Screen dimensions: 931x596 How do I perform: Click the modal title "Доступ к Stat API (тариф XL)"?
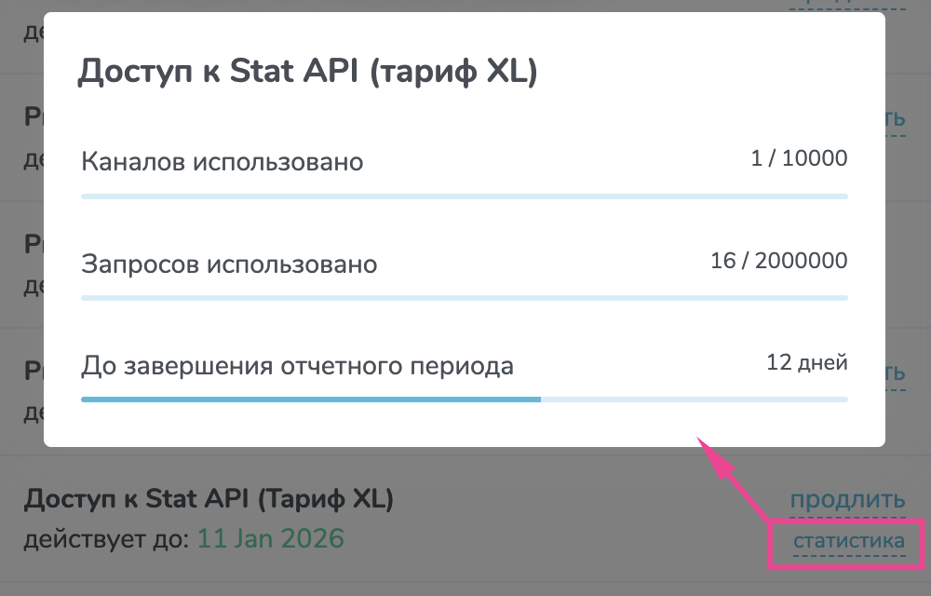[x=307, y=72]
